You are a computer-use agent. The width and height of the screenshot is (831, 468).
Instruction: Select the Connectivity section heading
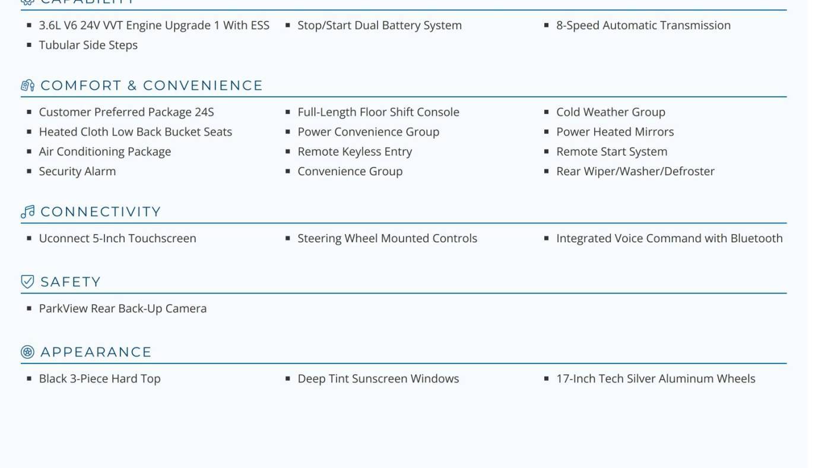[x=101, y=212]
